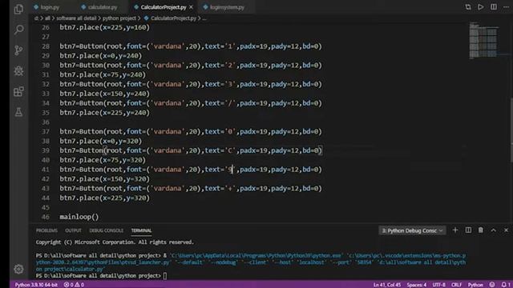Screen dimensions: 513x288
Task: Open the Search view in activity bar
Action: [x=18, y=30]
